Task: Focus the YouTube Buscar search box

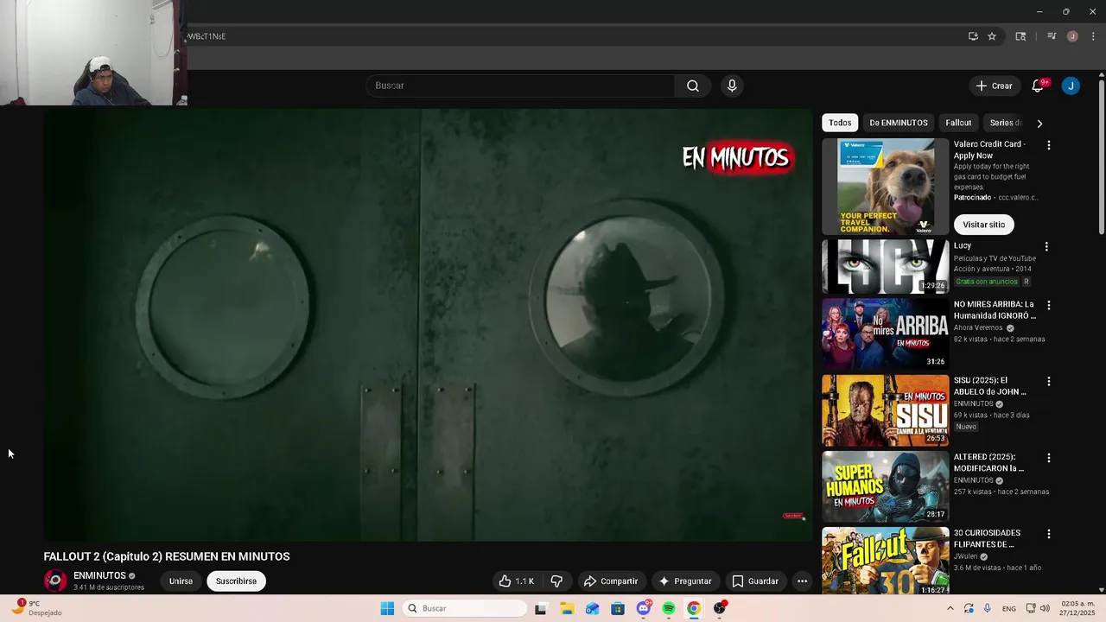Action: (x=520, y=86)
